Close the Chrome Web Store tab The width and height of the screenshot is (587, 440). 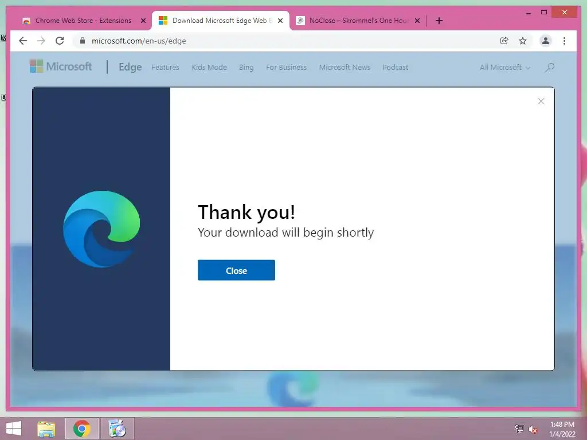143,21
